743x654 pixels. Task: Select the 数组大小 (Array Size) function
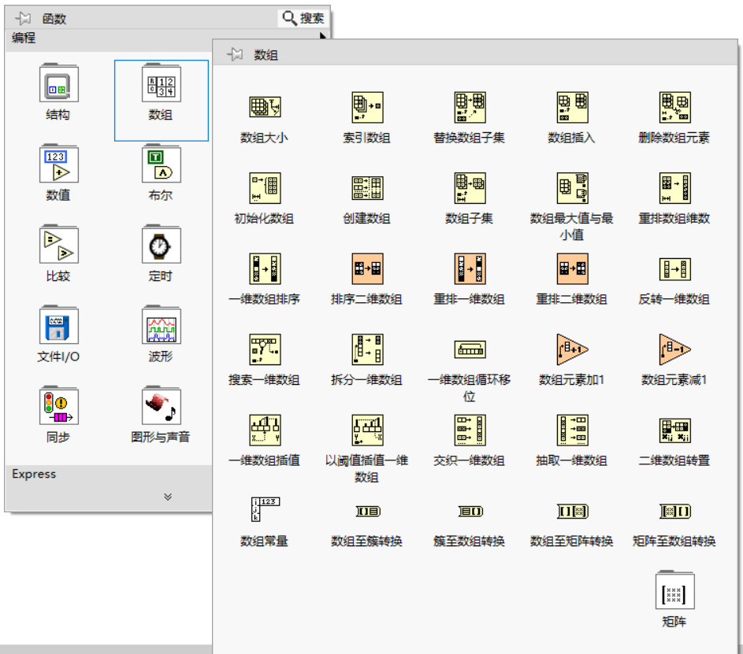point(265,107)
